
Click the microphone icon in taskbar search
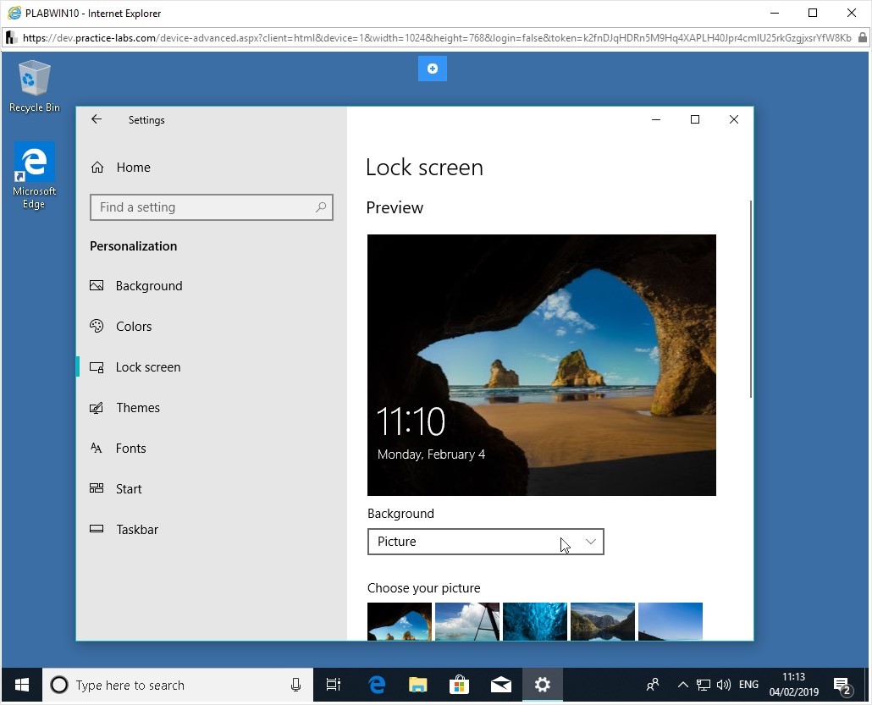295,685
